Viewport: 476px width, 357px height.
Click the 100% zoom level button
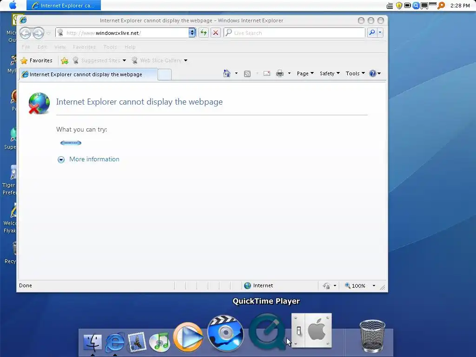tap(355, 286)
